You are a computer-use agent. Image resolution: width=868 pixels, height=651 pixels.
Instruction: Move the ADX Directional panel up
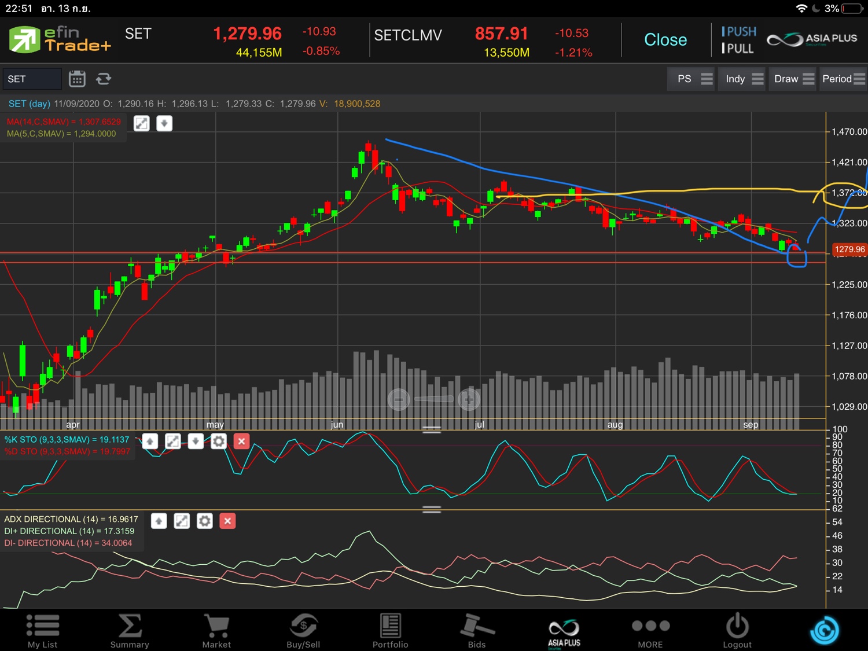(159, 521)
